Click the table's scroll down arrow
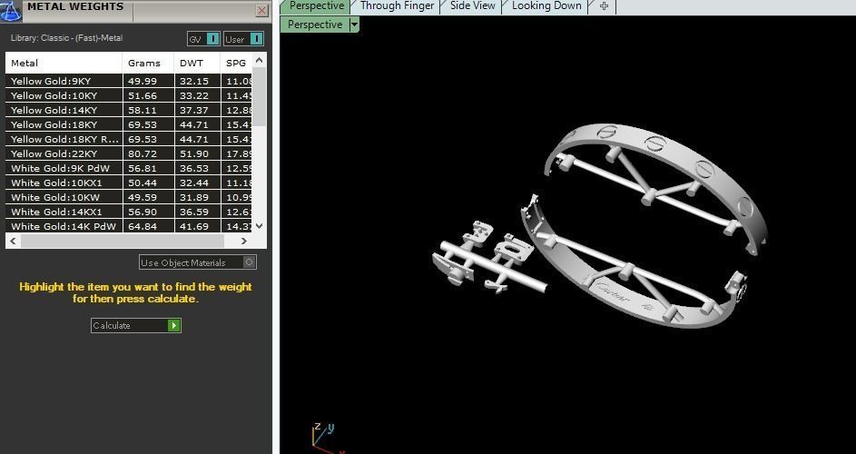The width and height of the screenshot is (856, 454). [x=260, y=225]
